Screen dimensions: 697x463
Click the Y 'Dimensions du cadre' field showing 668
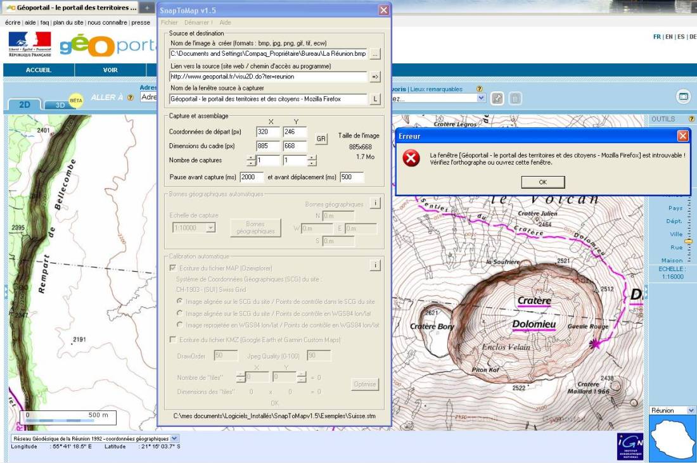(295, 146)
